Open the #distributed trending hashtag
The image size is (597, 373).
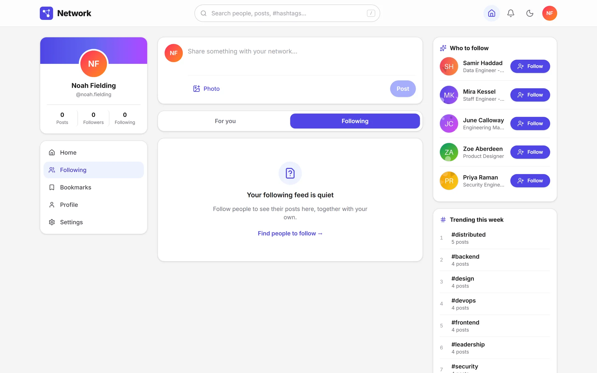click(x=468, y=234)
